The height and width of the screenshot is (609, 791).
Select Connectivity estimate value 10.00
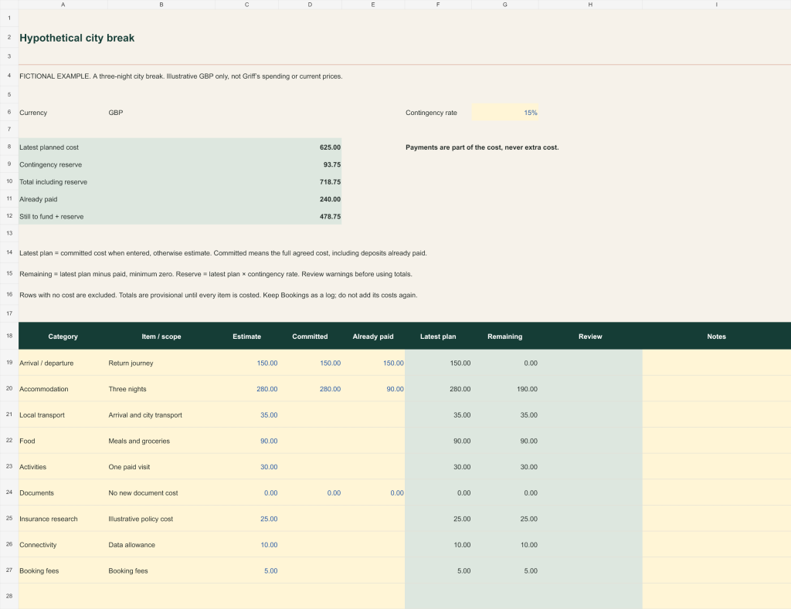tap(246, 544)
